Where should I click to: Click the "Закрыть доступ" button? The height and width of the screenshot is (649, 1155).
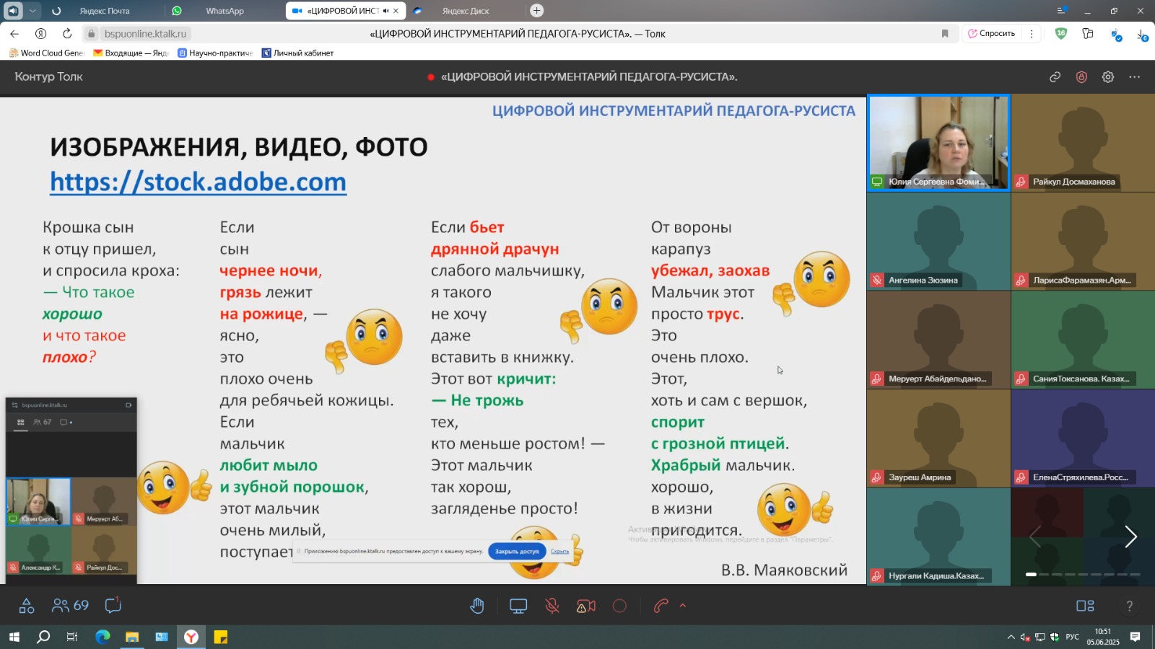[517, 551]
